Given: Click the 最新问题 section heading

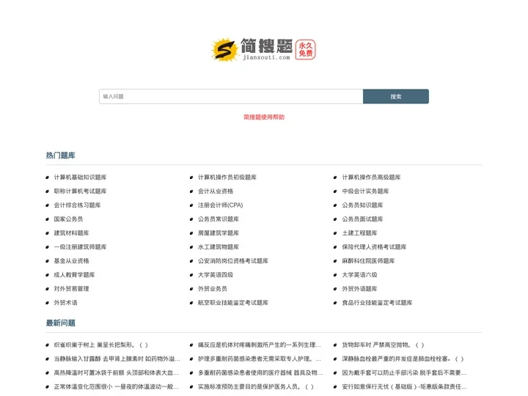Looking at the screenshot, I should point(61,323).
